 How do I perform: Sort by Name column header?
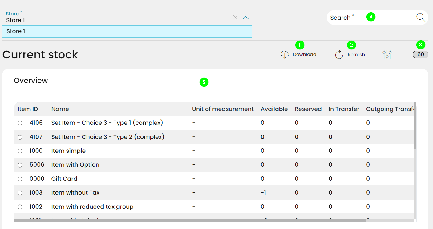60,109
